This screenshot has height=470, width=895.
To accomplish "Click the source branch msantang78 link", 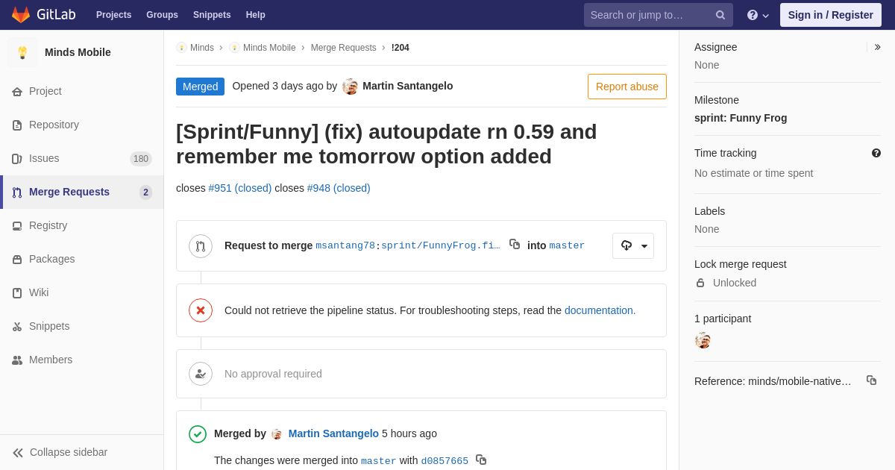I will point(408,246).
